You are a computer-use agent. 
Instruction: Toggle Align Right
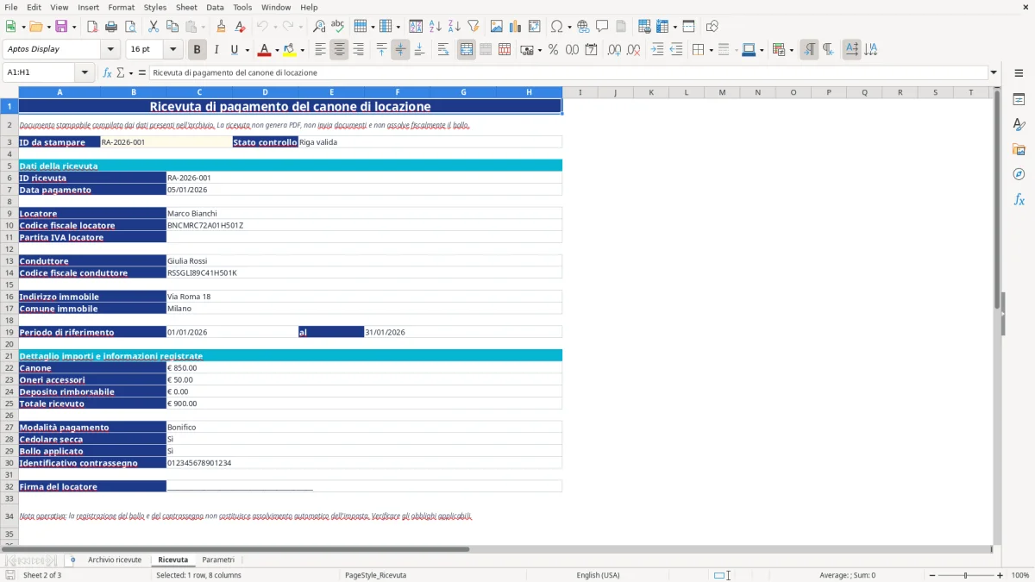(x=358, y=50)
